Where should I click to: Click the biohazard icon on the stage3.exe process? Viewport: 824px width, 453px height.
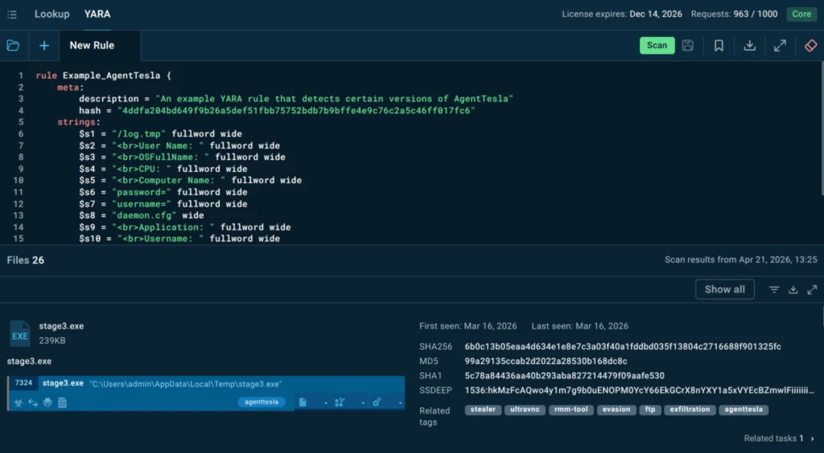tap(19, 402)
